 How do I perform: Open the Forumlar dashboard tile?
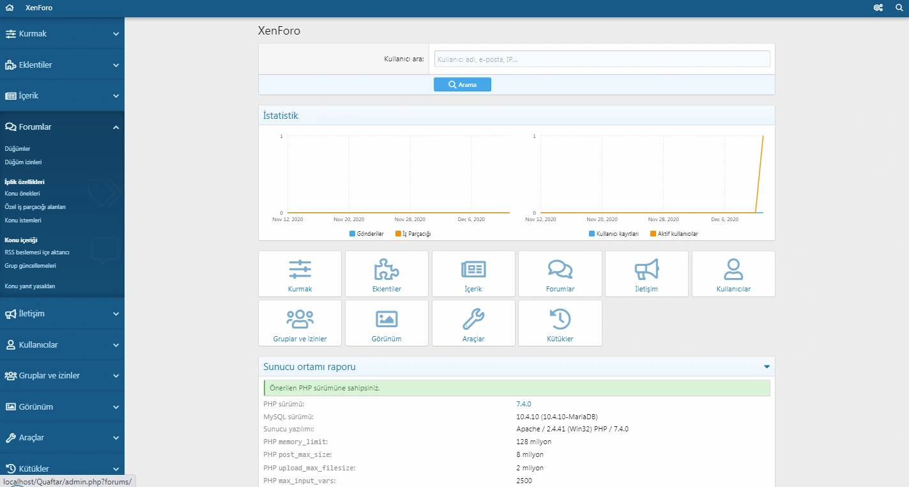point(560,274)
